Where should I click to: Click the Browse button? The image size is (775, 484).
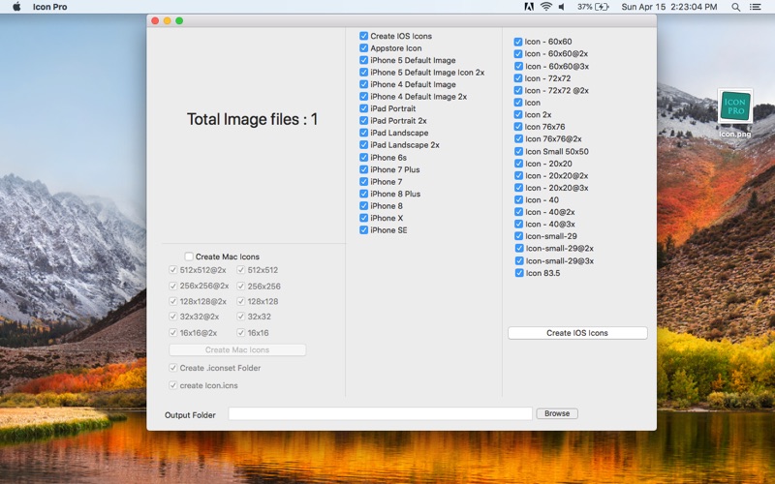click(557, 413)
